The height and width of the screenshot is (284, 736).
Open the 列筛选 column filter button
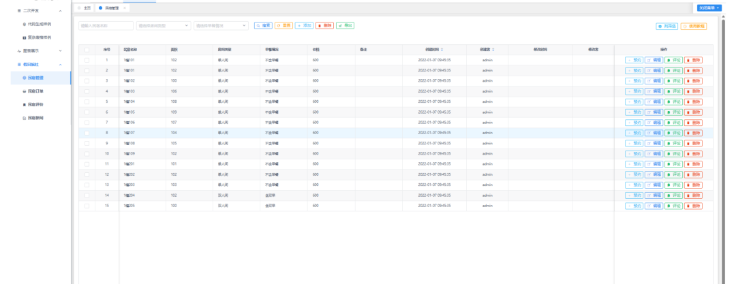pyautogui.click(x=667, y=27)
